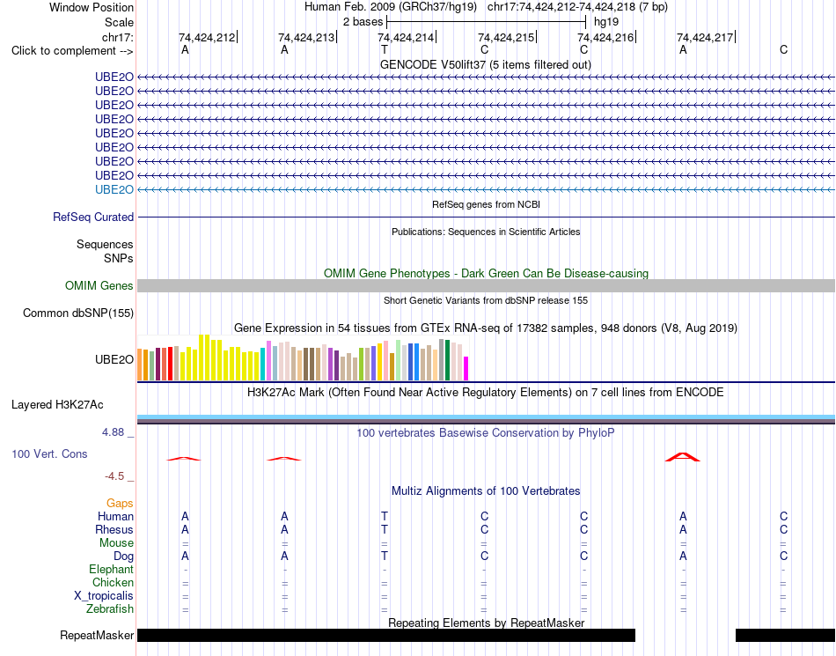836x656 pixels.
Task: Click the dark green bar in GTEx chart
Action: click(x=447, y=360)
